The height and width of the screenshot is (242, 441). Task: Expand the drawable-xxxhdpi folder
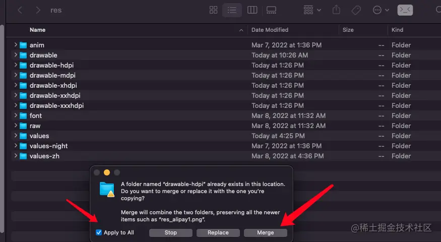point(16,105)
